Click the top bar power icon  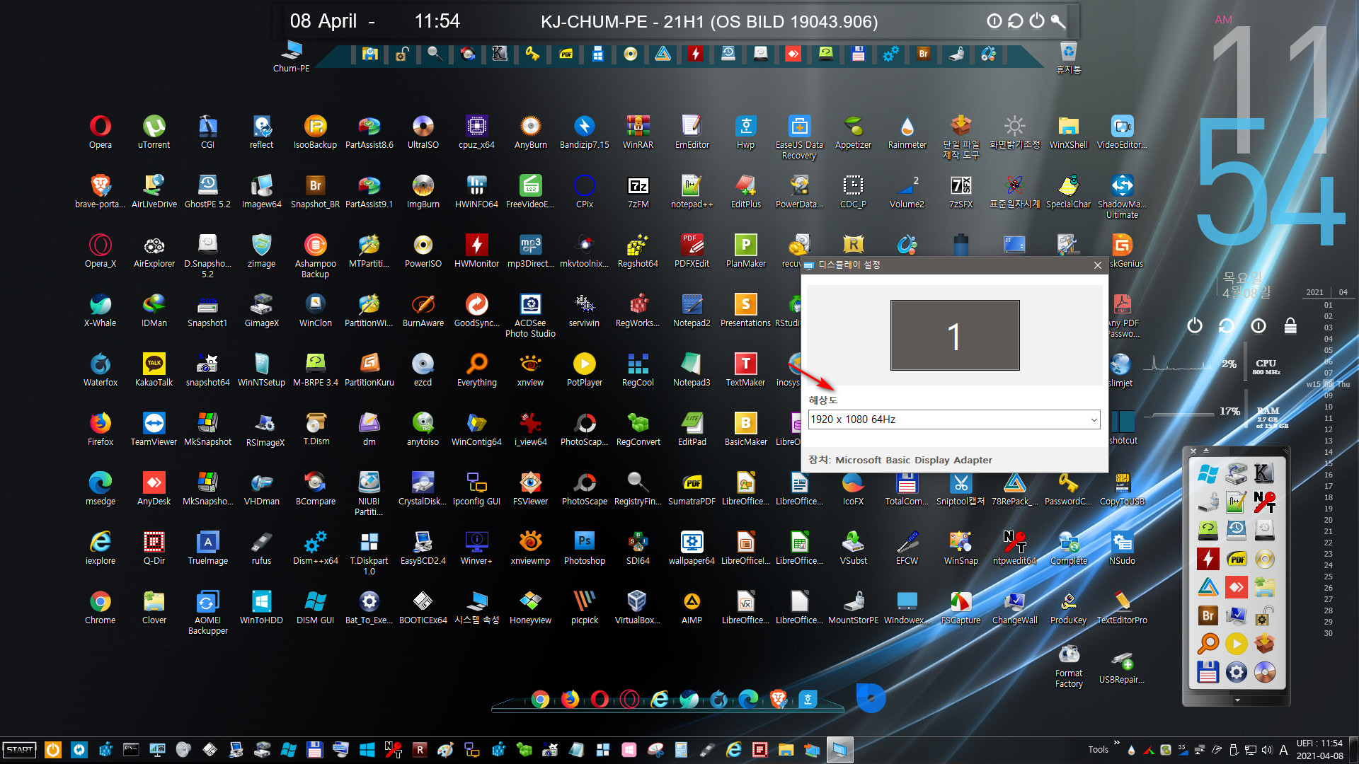click(x=1036, y=21)
